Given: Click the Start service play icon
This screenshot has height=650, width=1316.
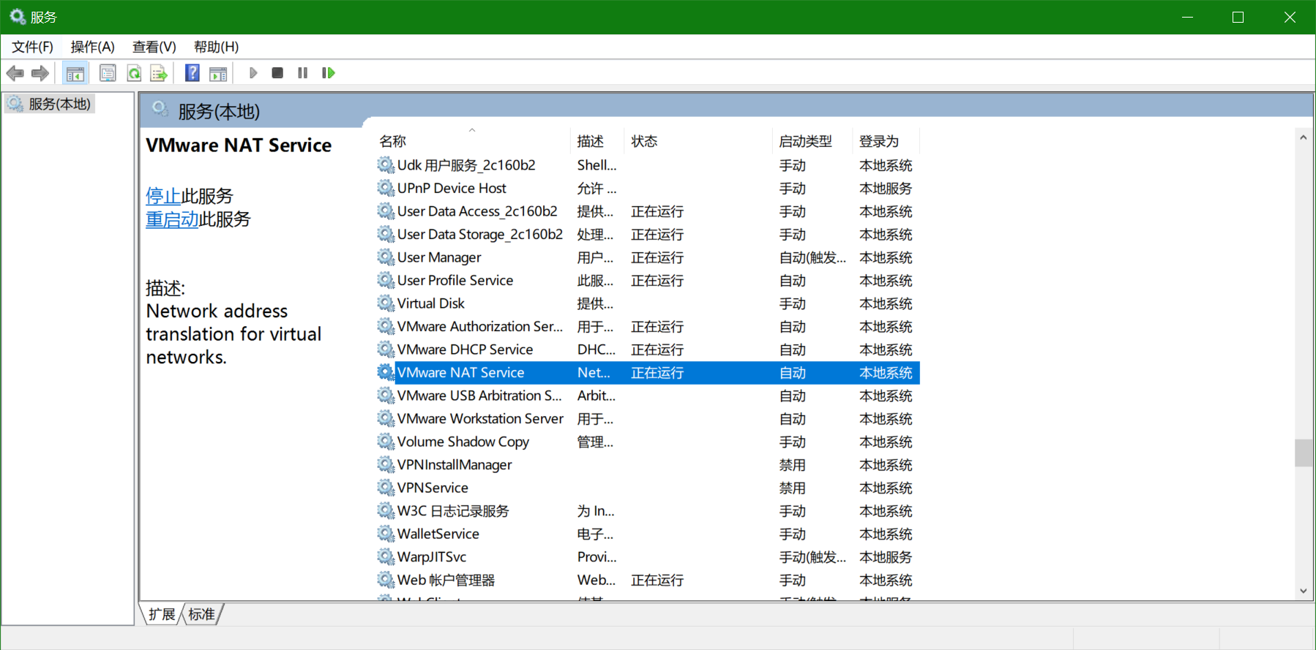Looking at the screenshot, I should (x=253, y=73).
